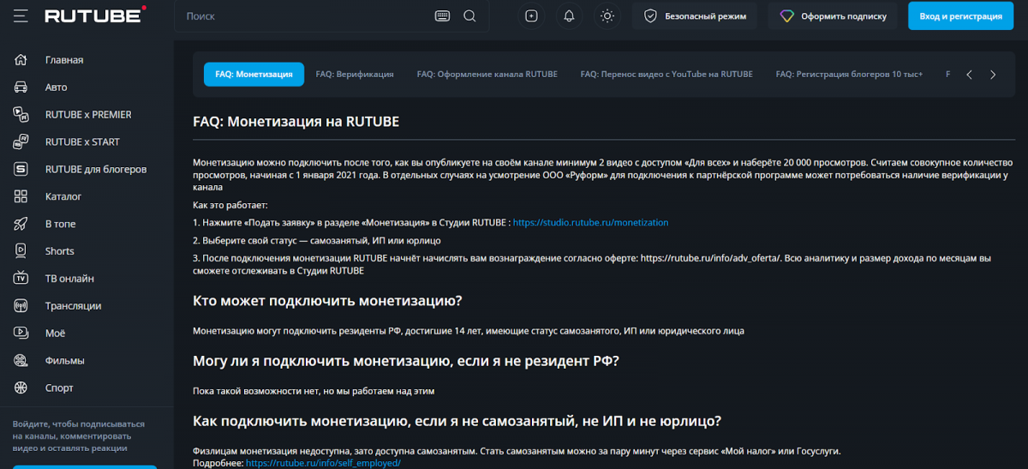Screen dimensions: 1028x469
Task: Focus the Поиск search input field
Action: tap(304, 16)
